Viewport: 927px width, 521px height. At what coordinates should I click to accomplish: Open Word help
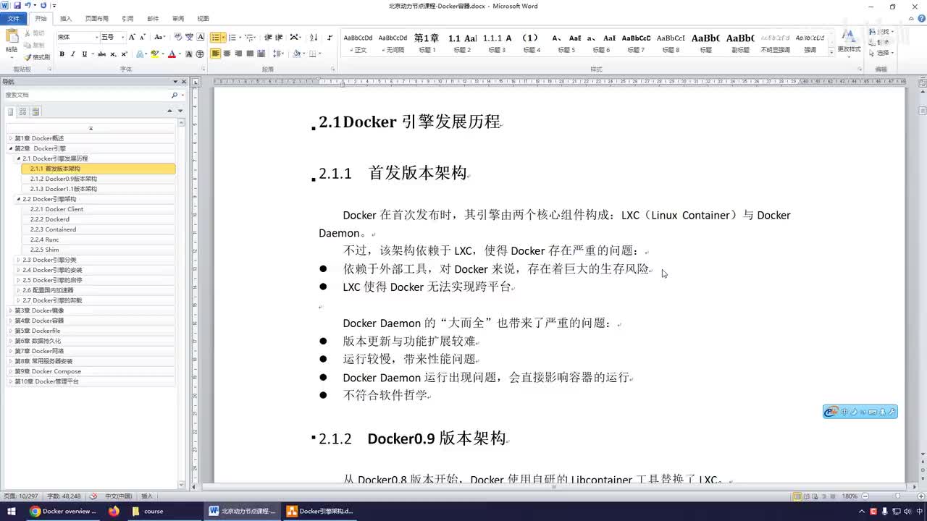[x=920, y=19]
